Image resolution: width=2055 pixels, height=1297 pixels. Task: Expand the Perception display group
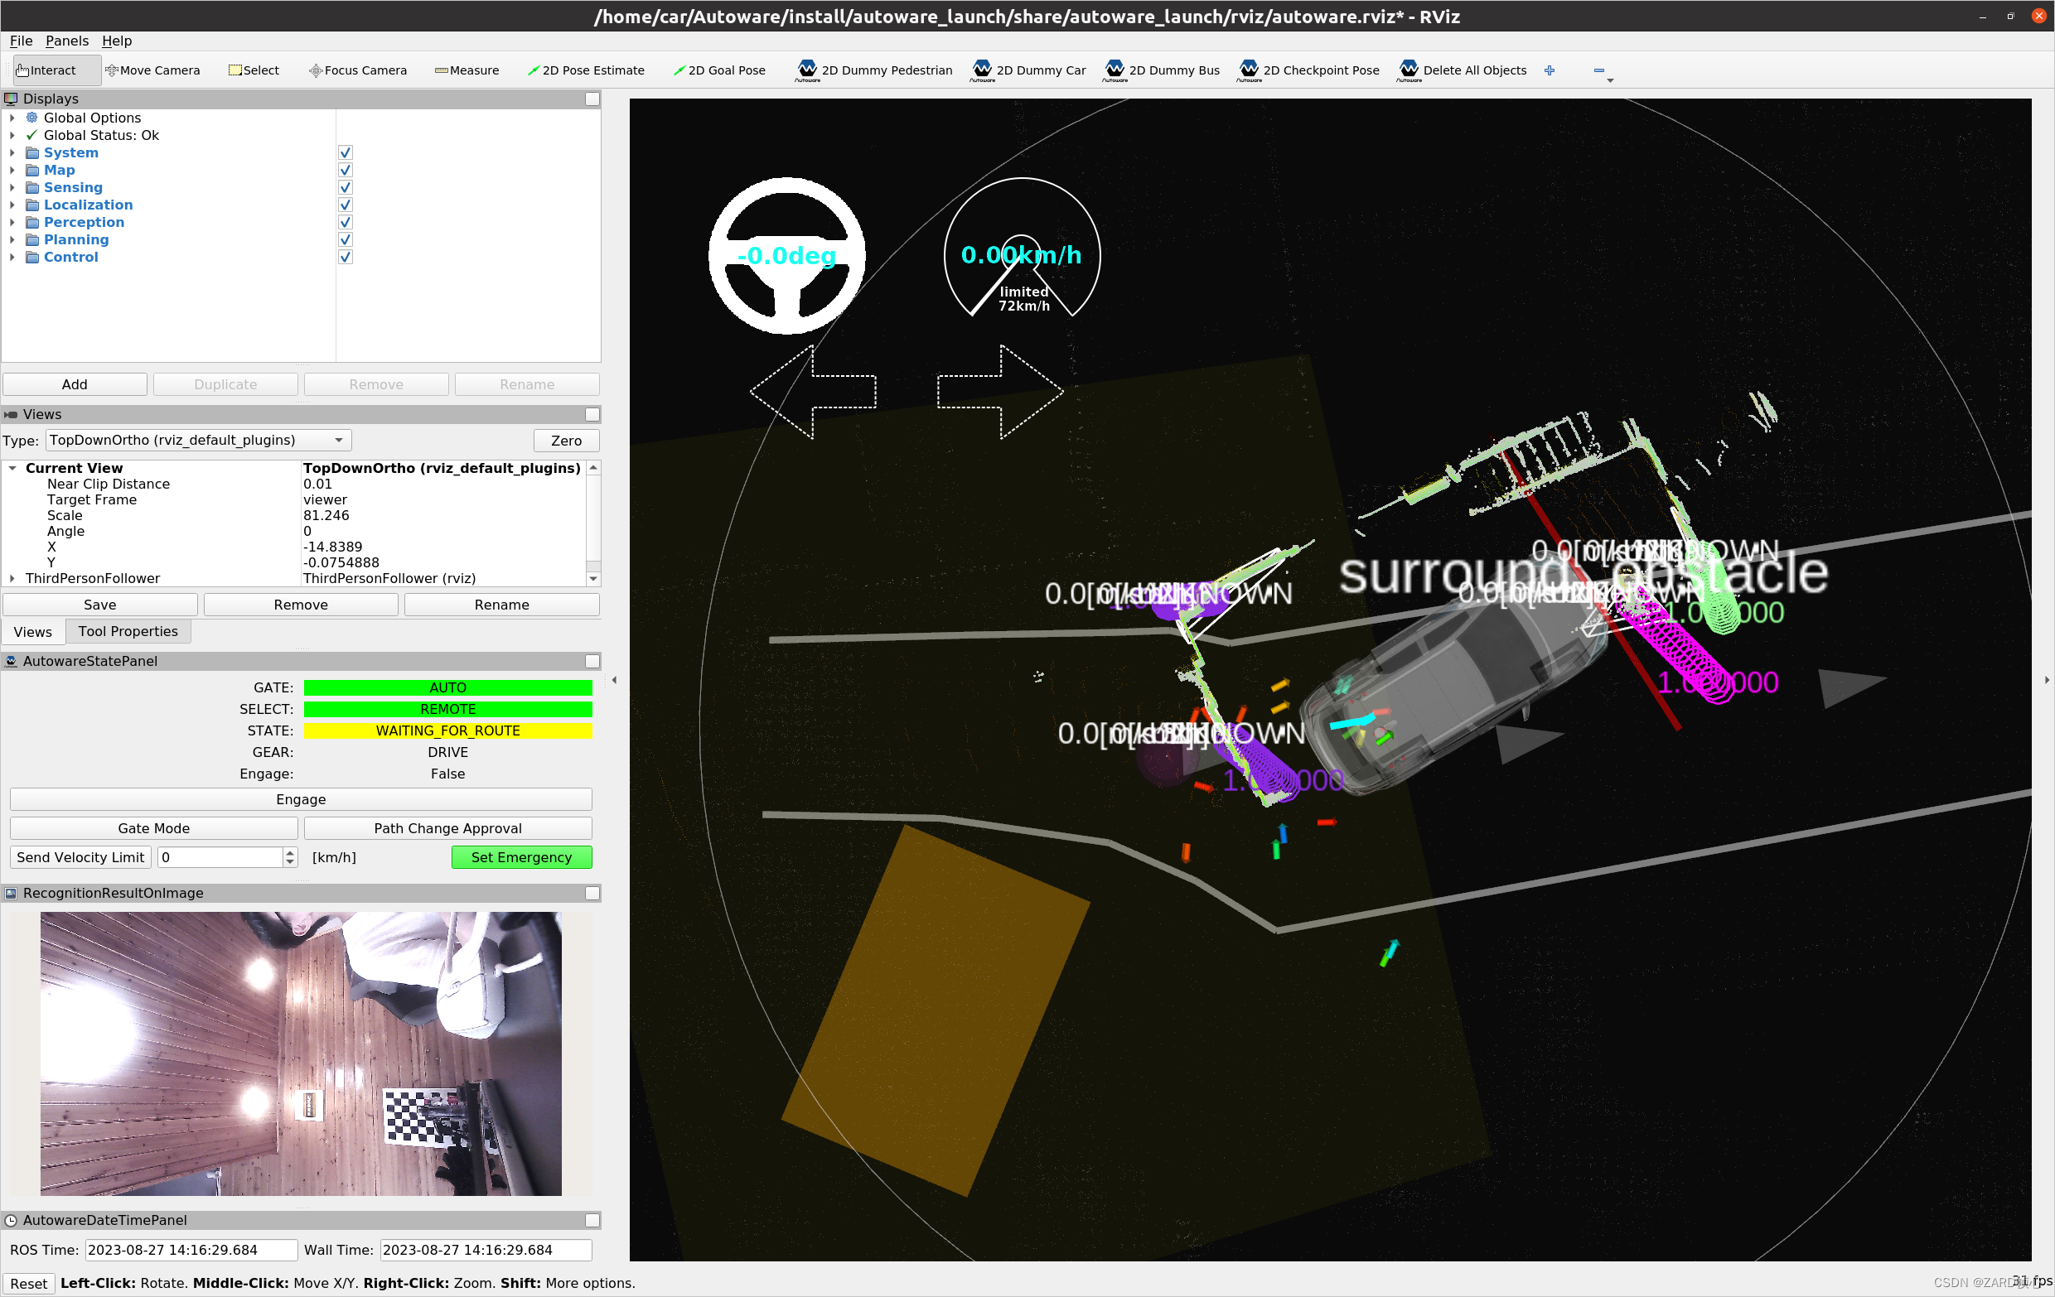[x=12, y=222]
